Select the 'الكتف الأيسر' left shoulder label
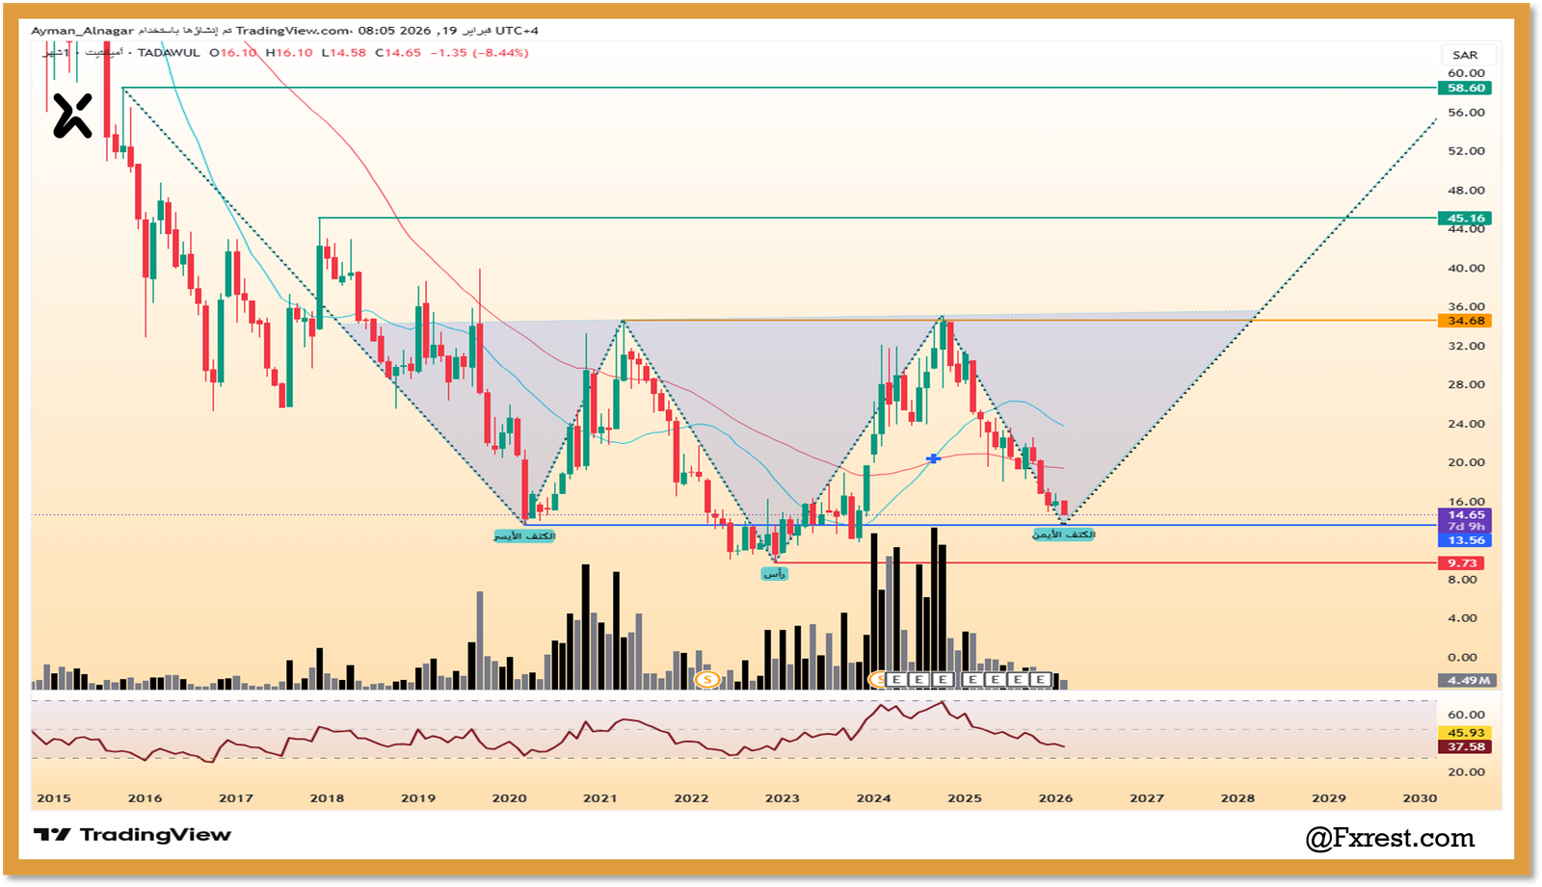1542x887 pixels. (x=524, y=535)
